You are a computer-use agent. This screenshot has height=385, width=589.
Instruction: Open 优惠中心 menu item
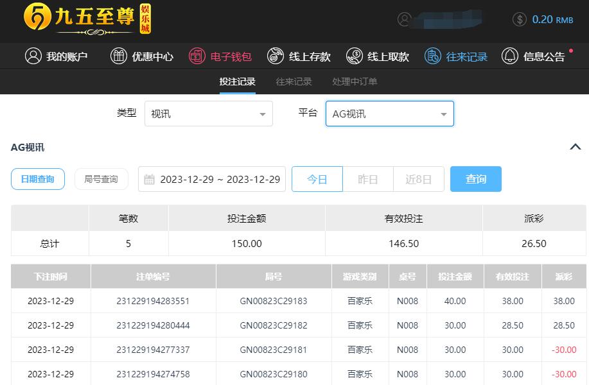click(142, 56)
